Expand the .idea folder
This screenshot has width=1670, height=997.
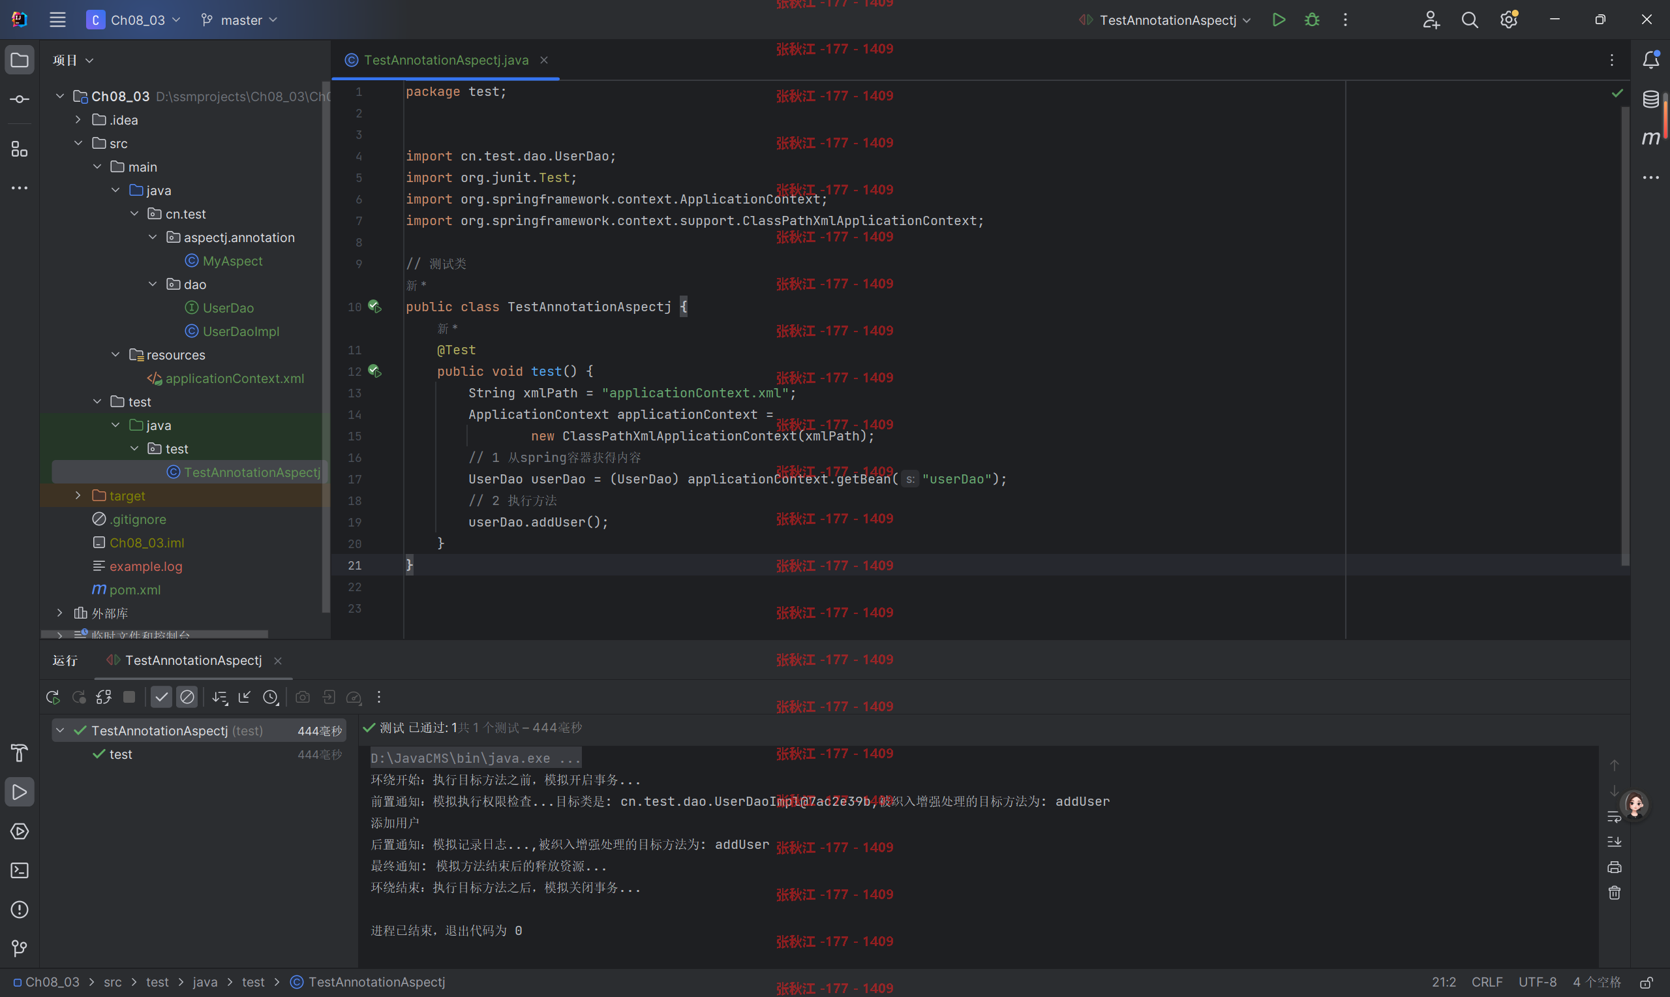[x=78, y=119]
